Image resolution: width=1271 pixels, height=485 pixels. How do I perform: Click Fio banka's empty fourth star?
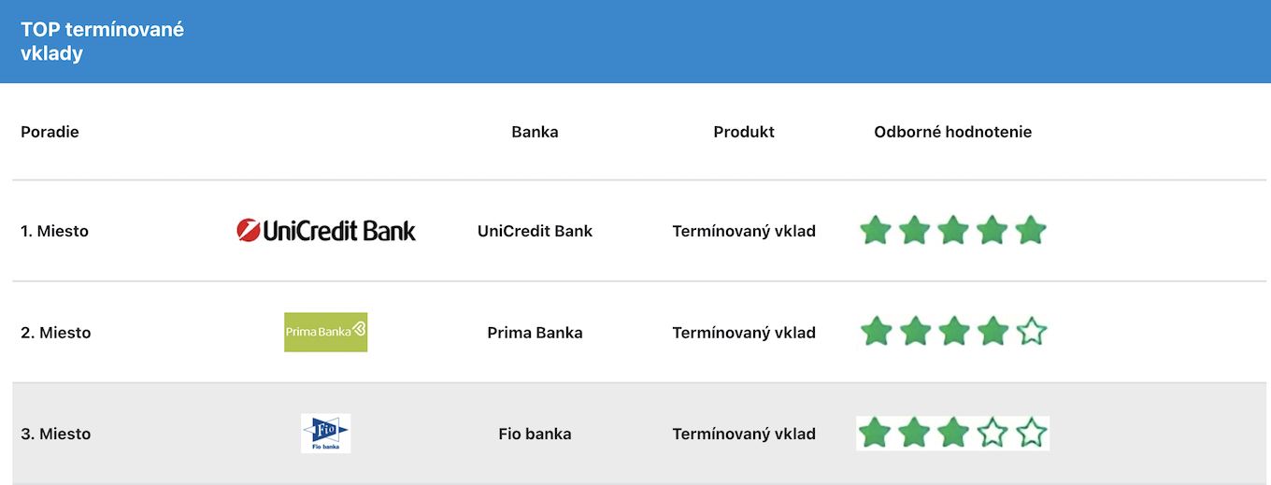point(992,433)
